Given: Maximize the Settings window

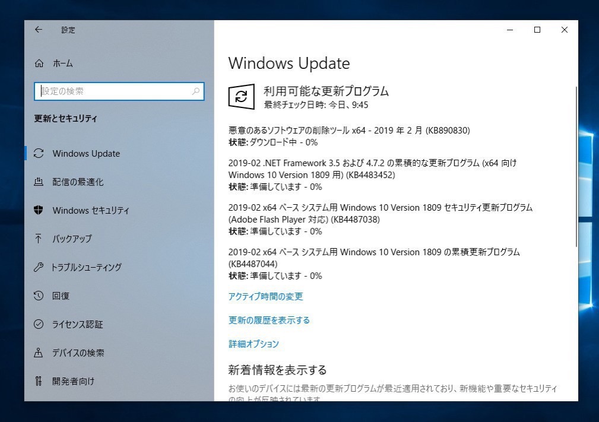Looking at the screenshot, I should [537, 30].
